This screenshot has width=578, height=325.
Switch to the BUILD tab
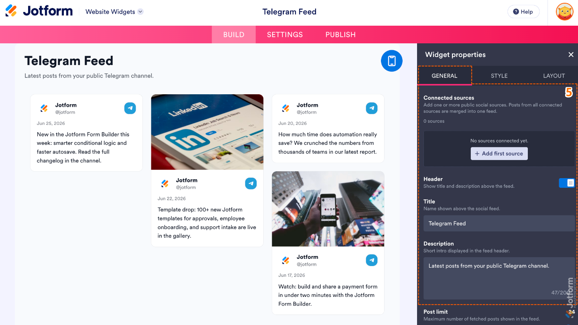point(234,35)
